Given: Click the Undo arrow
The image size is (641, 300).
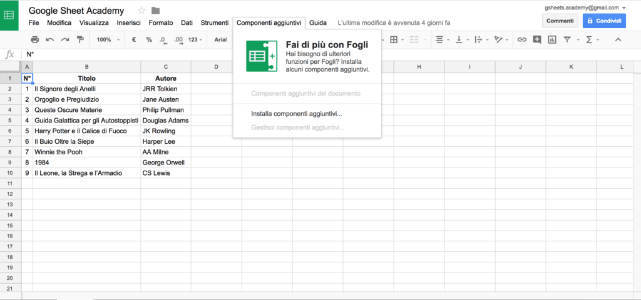Looking at the screenshot, I should point(50,39).
